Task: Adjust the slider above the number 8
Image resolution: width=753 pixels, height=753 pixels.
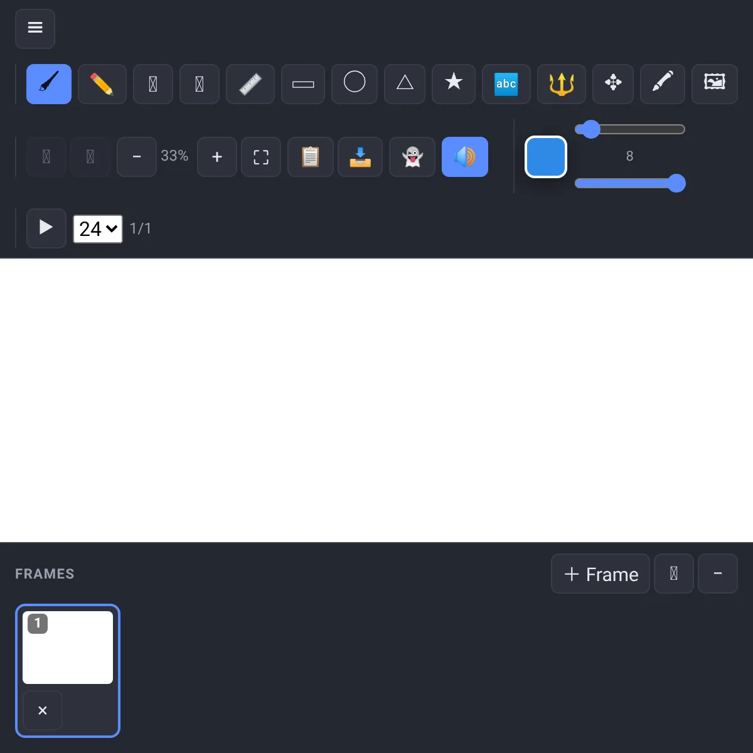Action: pos(630,129)
